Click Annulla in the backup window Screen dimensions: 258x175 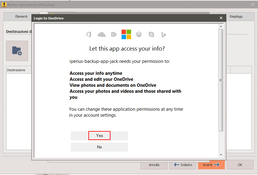pos(154,165)
